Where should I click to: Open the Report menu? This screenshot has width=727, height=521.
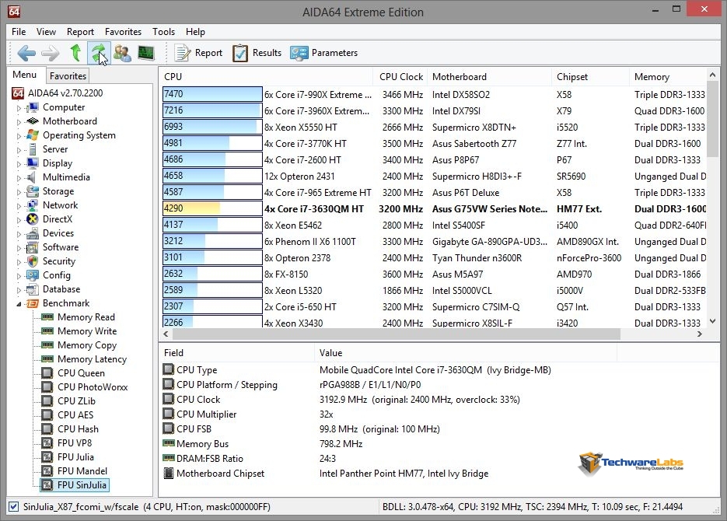[x=80, y=32]
